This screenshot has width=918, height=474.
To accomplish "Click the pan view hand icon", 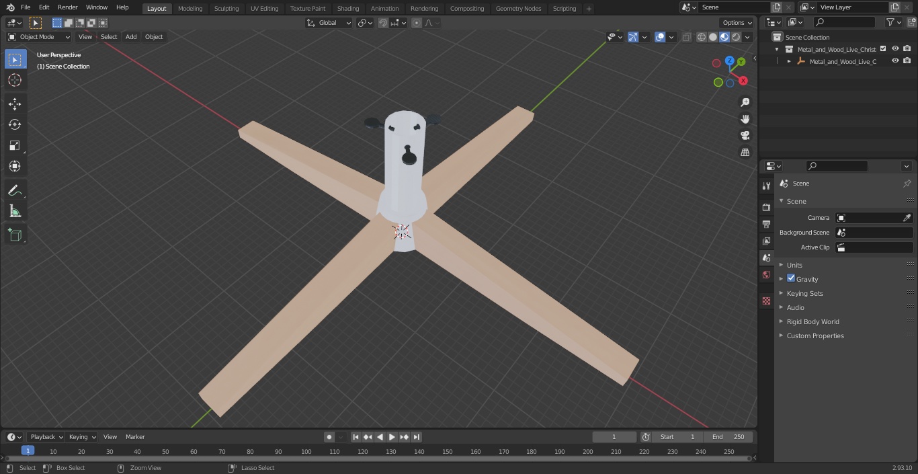I will [745, 119].
